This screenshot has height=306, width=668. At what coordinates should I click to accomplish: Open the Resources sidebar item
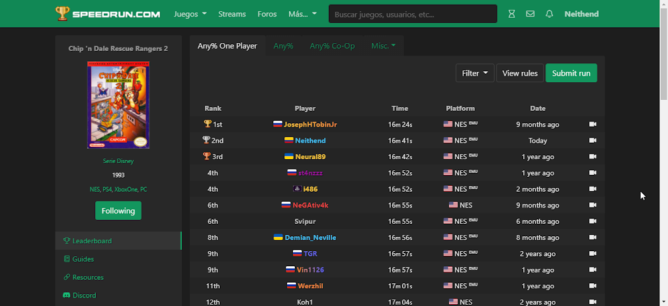click(x=119, y=277)
